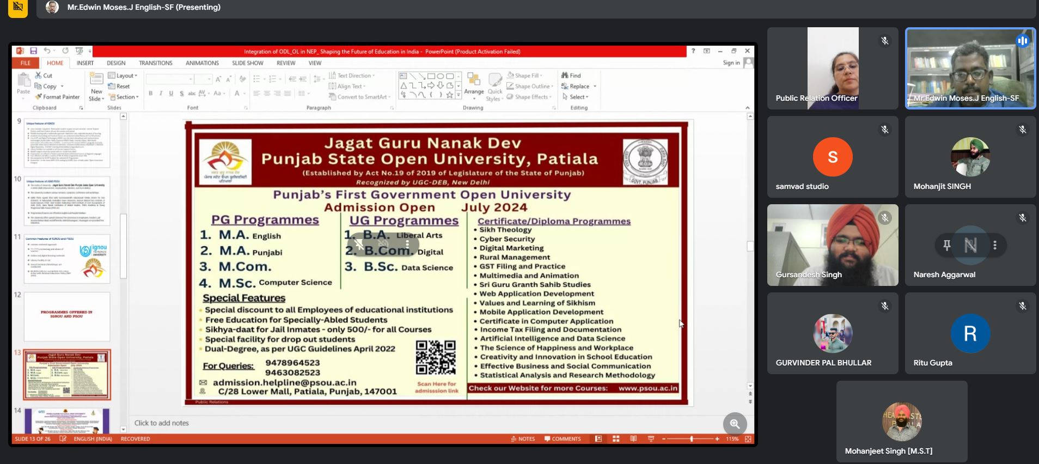Justify text in Paragraph group
The width and height of the screenshot is (1039, 464).
pos(288,94)
